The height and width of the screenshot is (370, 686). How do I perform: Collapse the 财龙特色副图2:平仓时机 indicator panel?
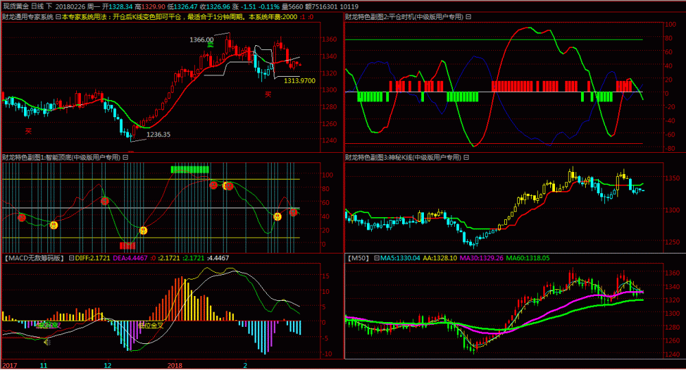tap(468, 17)
